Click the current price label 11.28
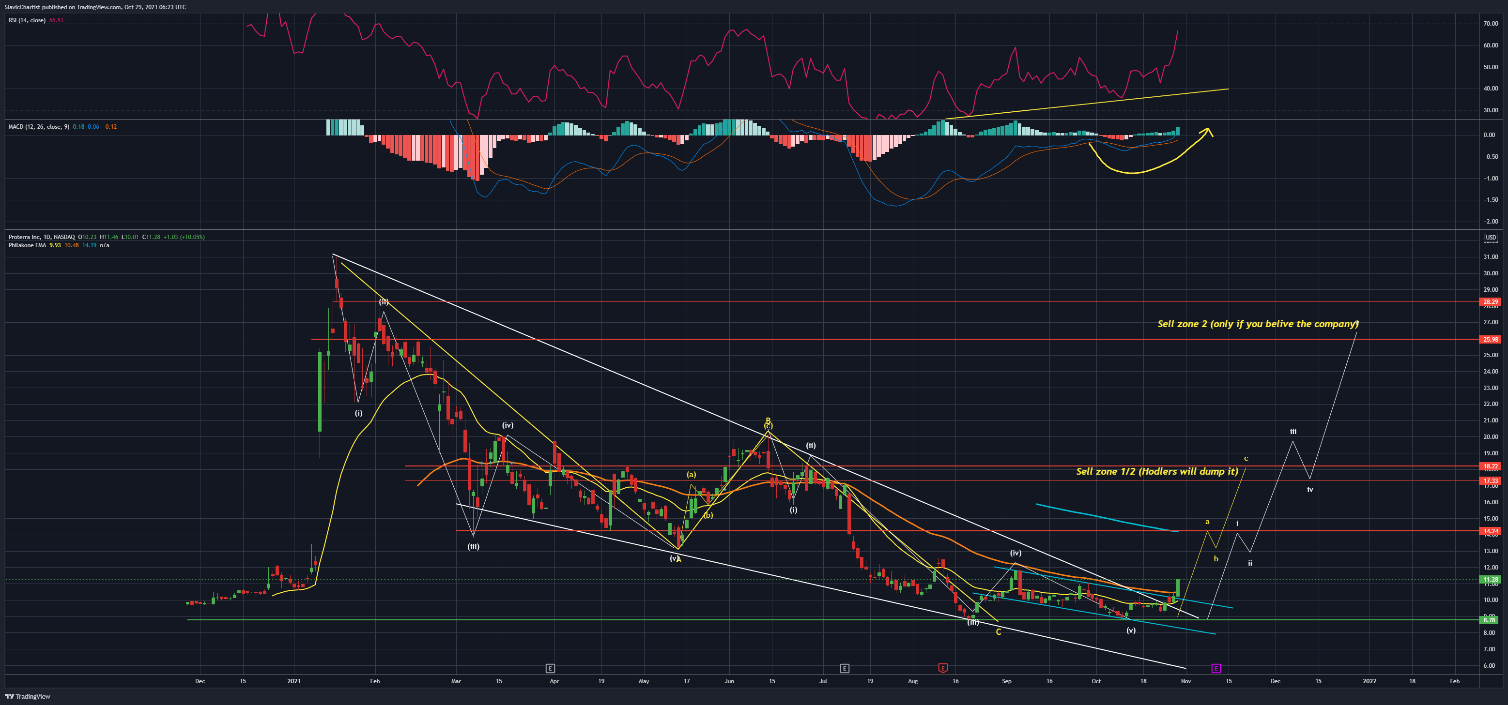The width and height of the screenshot is (1508, 705). [x=1491, y=580]
